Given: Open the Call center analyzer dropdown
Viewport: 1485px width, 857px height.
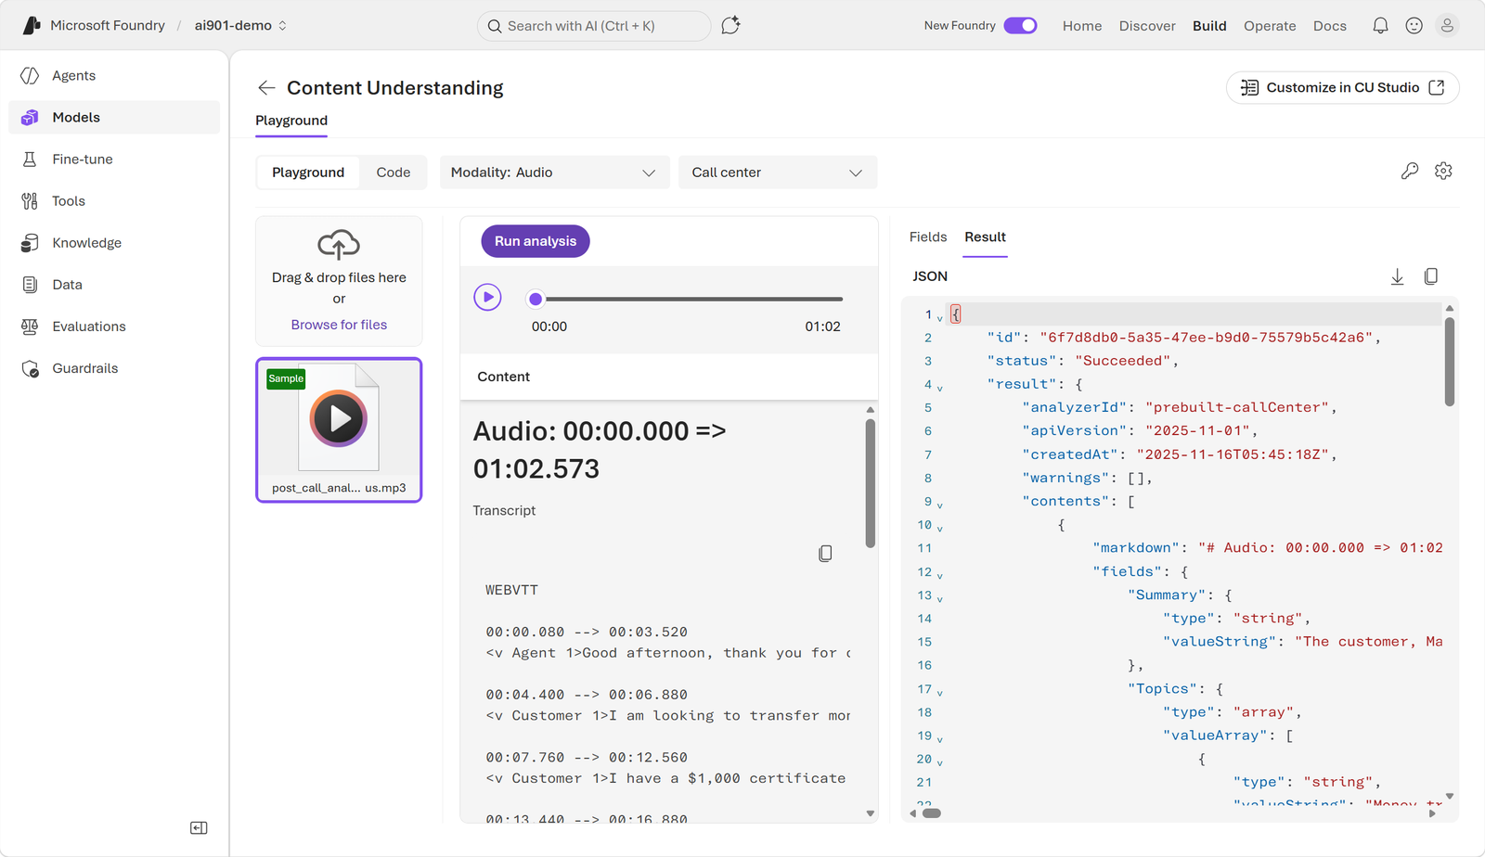Looking at the screenshot, I should click(778, 173).
